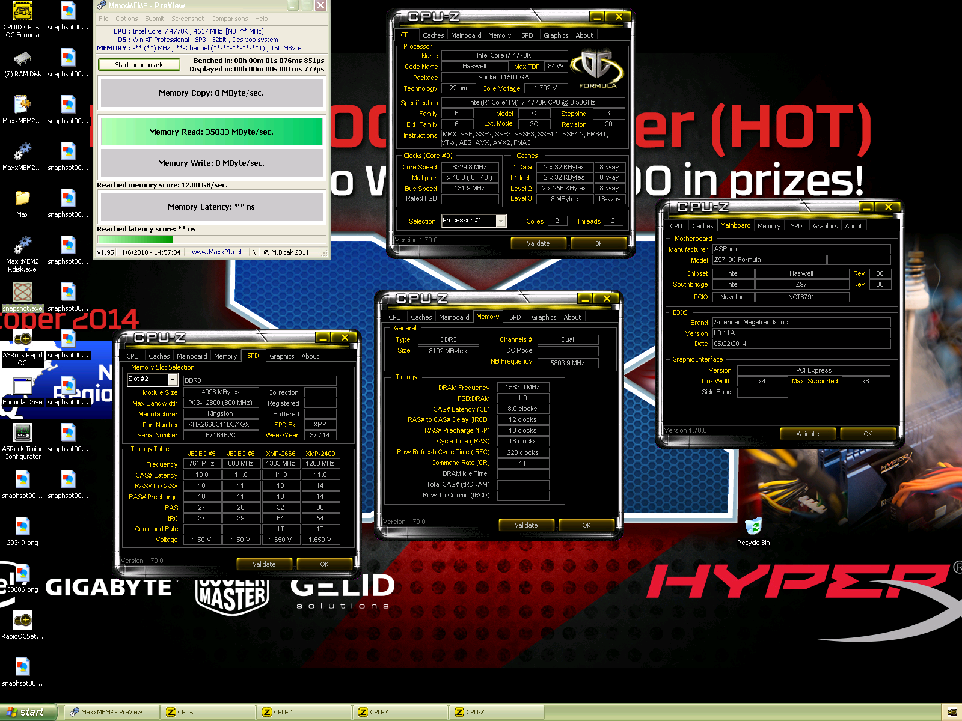This screenshot has width=962, height=721.
Task: Open Memory tab in the SPD CPU-Z window
Action: (x=225, y=356)
